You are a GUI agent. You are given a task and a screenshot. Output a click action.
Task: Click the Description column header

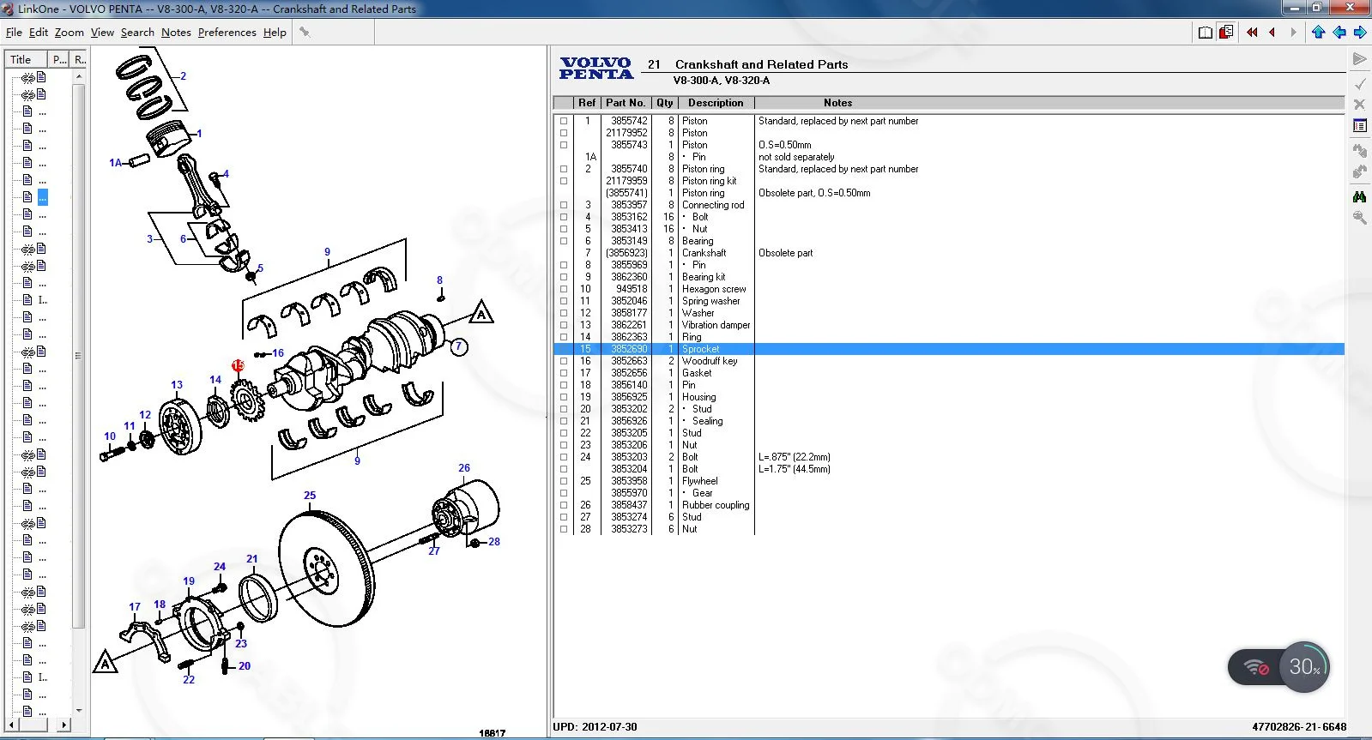716,103
